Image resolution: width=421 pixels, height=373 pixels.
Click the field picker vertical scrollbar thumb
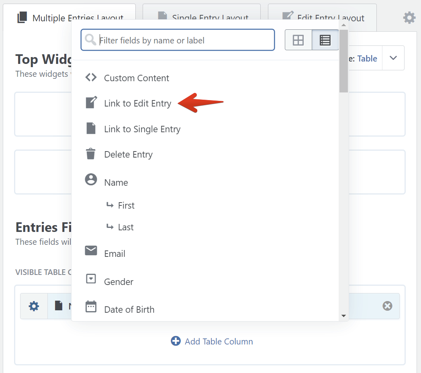[x=343, y=60]
